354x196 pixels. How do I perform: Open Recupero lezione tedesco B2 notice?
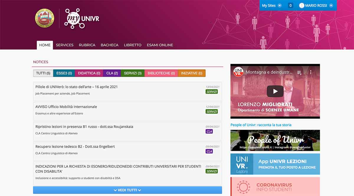pos(75,147)
